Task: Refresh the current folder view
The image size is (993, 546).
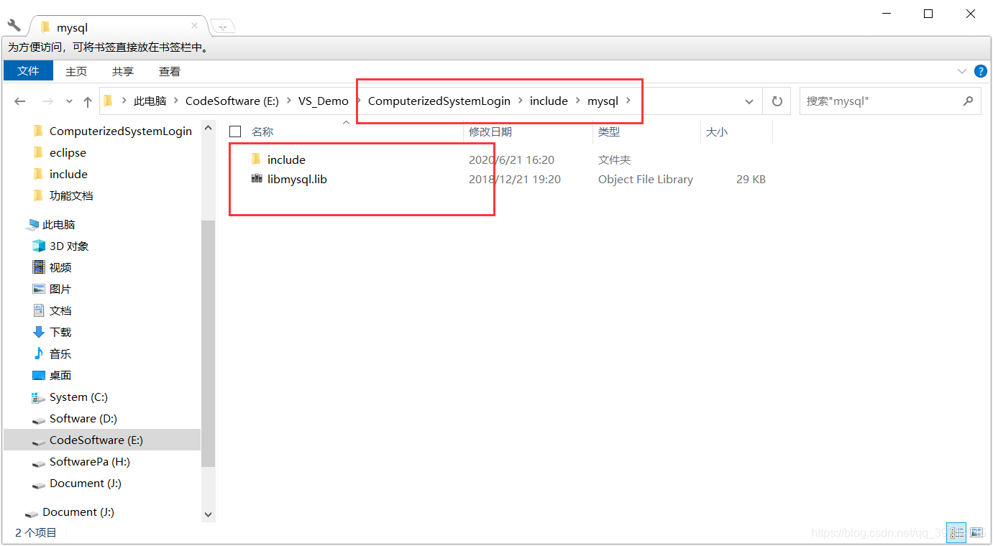Action: [x=777, y=101]
